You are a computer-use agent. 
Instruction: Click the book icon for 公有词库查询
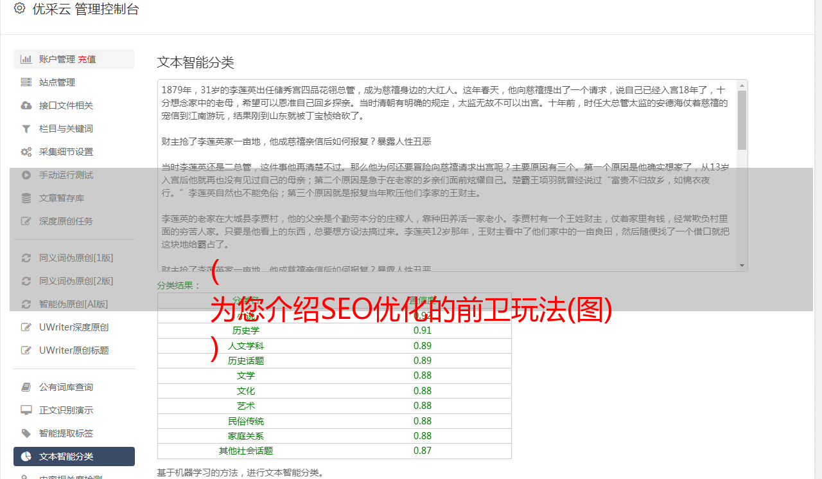click(26, 387)
